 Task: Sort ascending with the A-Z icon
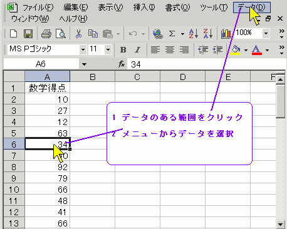tap(194, 34)
